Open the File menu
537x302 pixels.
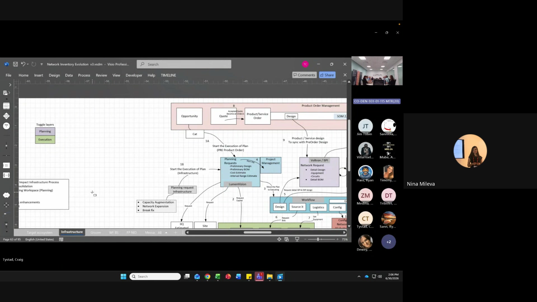(8, 75)
